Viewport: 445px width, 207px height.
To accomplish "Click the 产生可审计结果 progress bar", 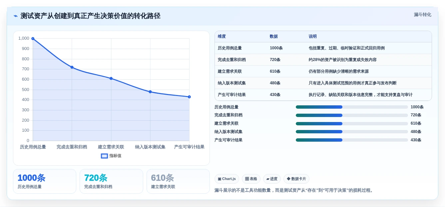I will [x=352, y=140].
